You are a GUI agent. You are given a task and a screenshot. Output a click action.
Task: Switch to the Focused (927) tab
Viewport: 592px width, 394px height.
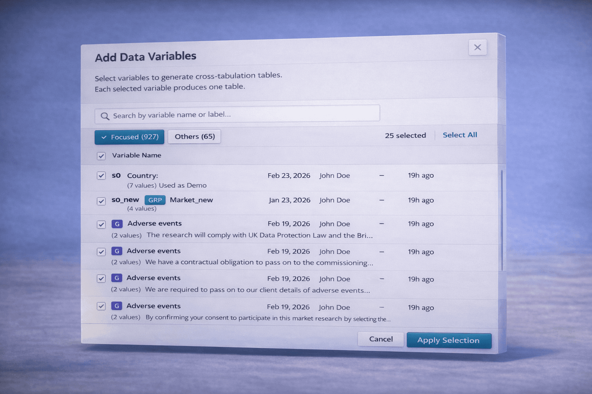129,137
